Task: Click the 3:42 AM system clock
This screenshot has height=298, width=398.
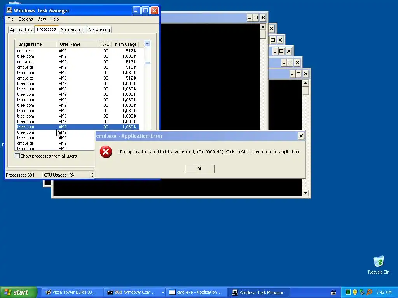Action: click(384, 292)
